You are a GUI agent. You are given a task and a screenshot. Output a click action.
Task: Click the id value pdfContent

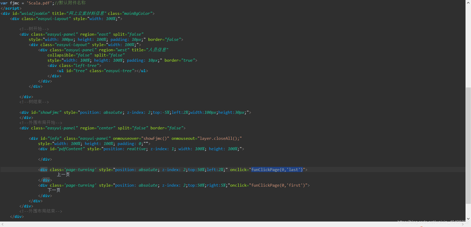click(71, 149)
